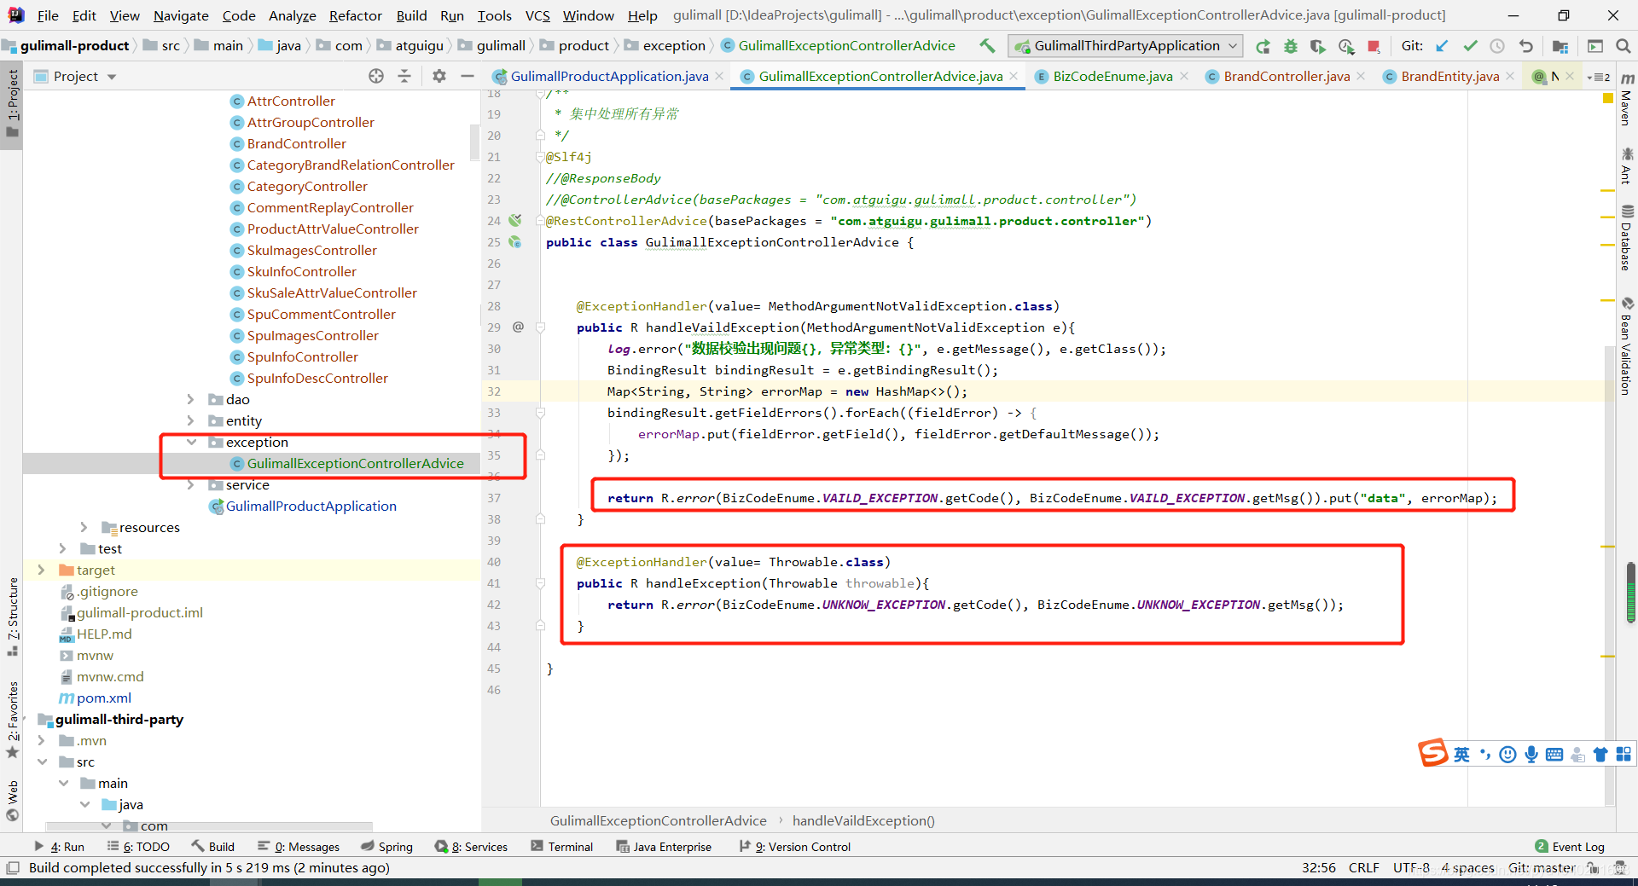Hide the Project panel using the minus icon
This screenshot has width=1638, height=886.
pos(468,76)
